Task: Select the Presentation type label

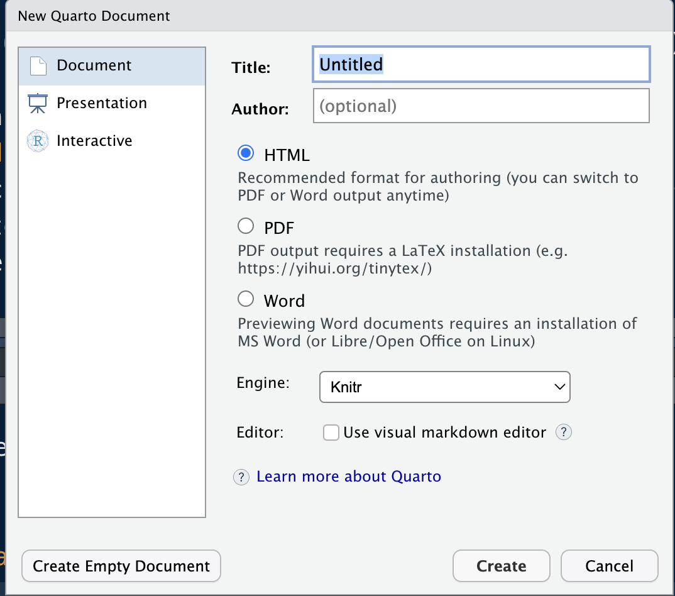Action: [102, 103]
